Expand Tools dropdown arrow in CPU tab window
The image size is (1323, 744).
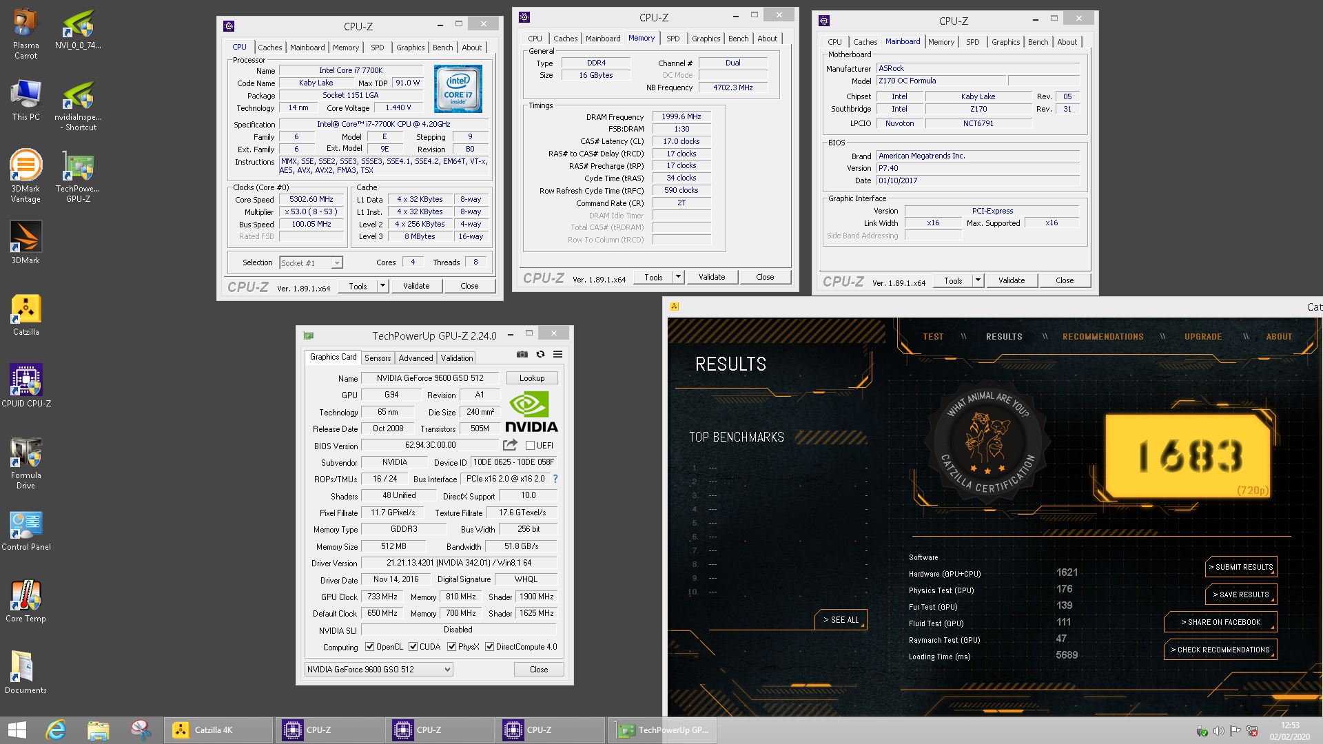(382, 286)
